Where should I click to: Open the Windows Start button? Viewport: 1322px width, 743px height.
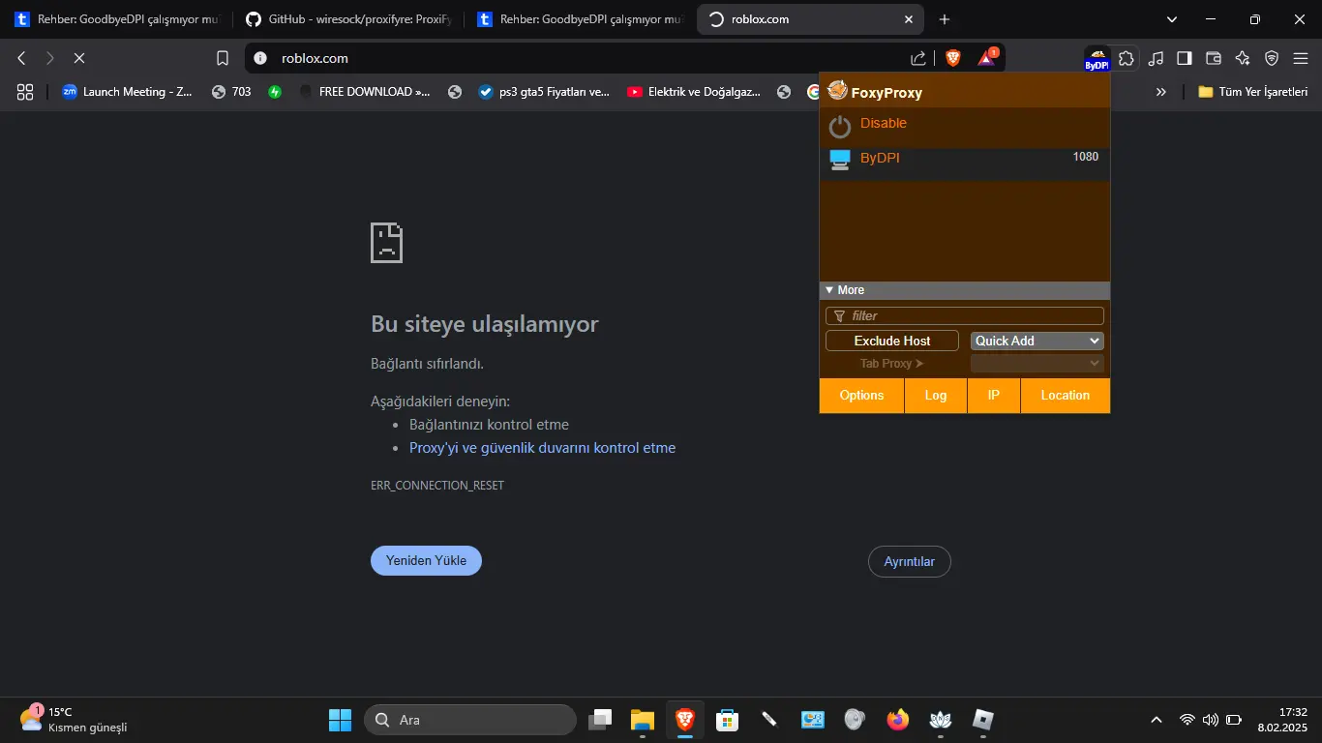[x=341, y=720]
